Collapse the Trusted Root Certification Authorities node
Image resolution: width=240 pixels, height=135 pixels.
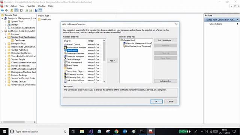[x=6, y=37]
